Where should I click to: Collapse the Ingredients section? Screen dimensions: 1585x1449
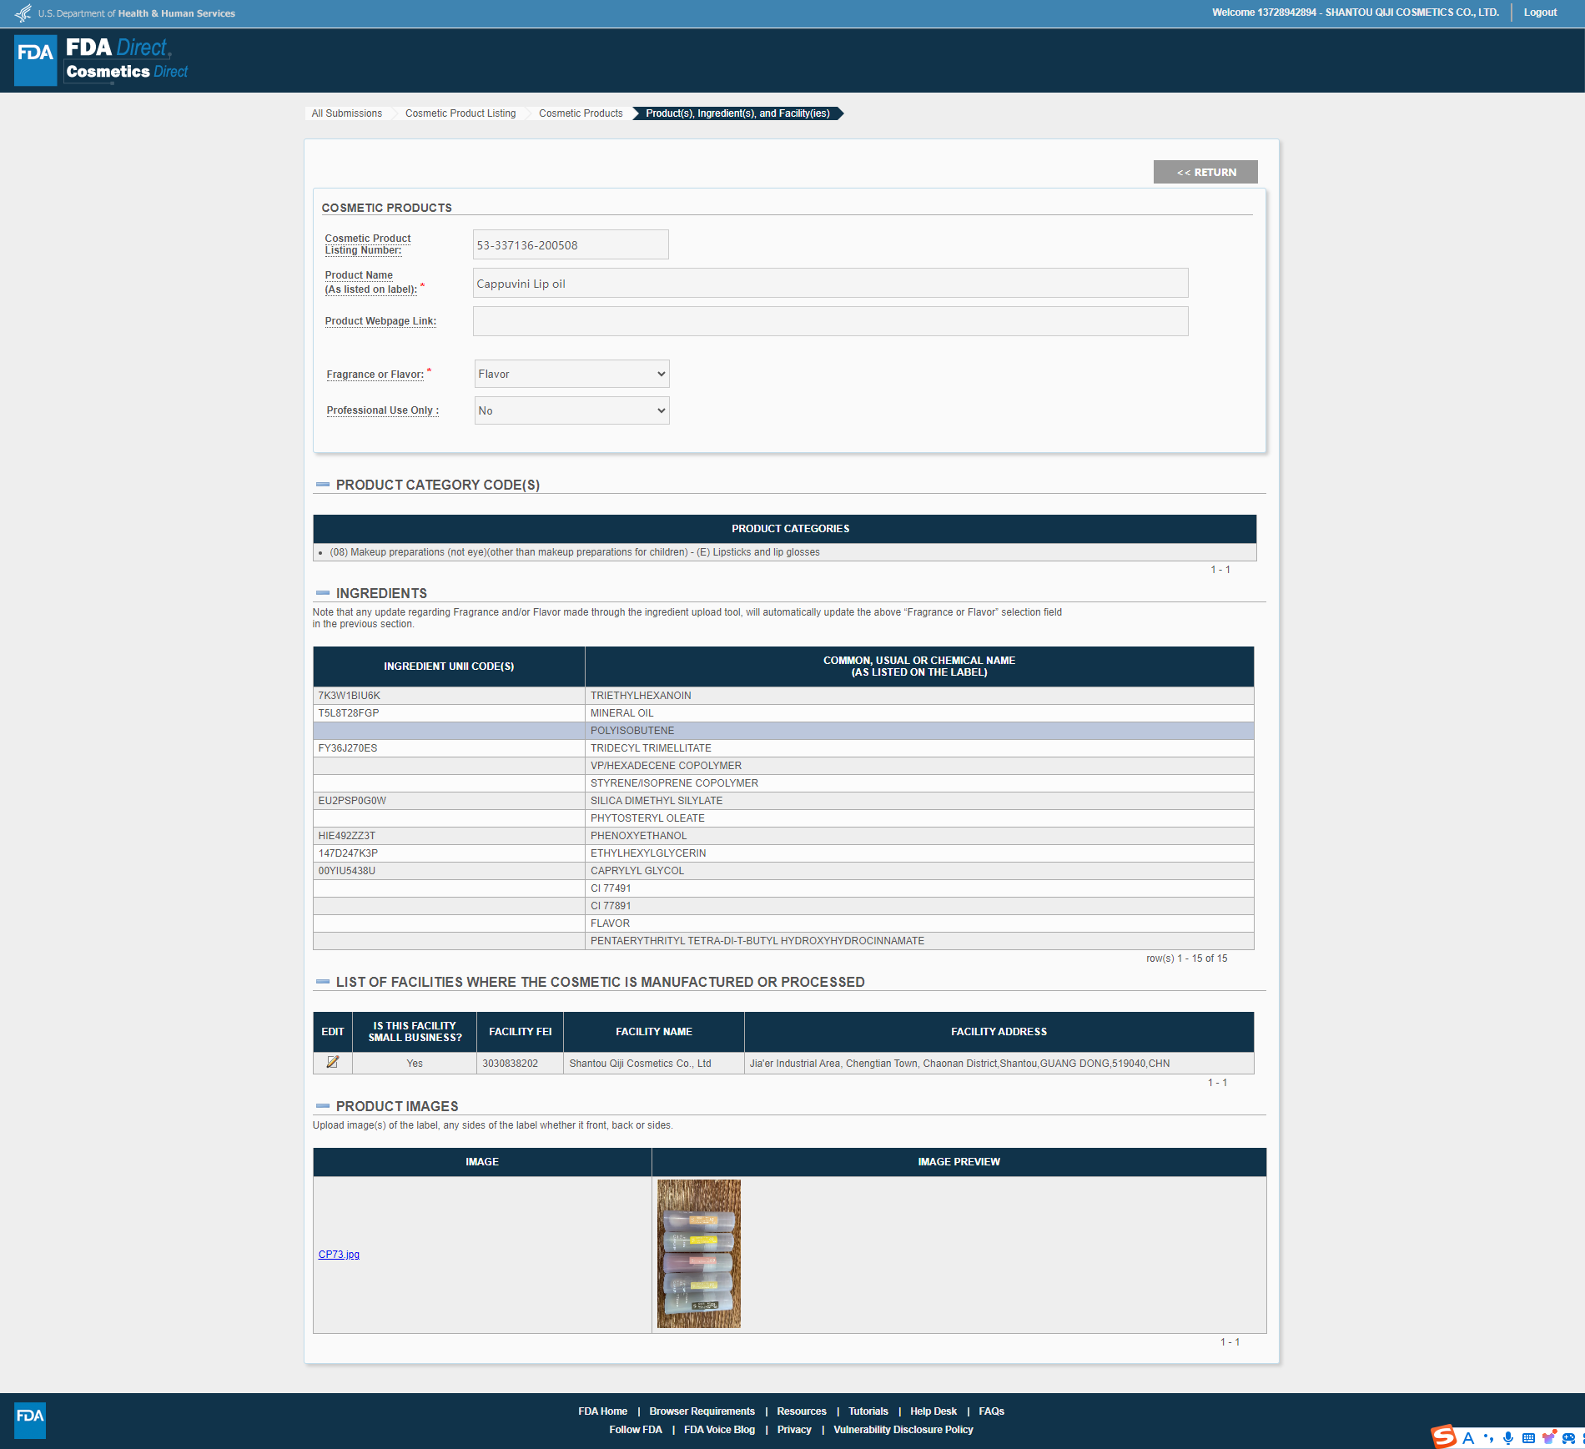tap(323, 593)
